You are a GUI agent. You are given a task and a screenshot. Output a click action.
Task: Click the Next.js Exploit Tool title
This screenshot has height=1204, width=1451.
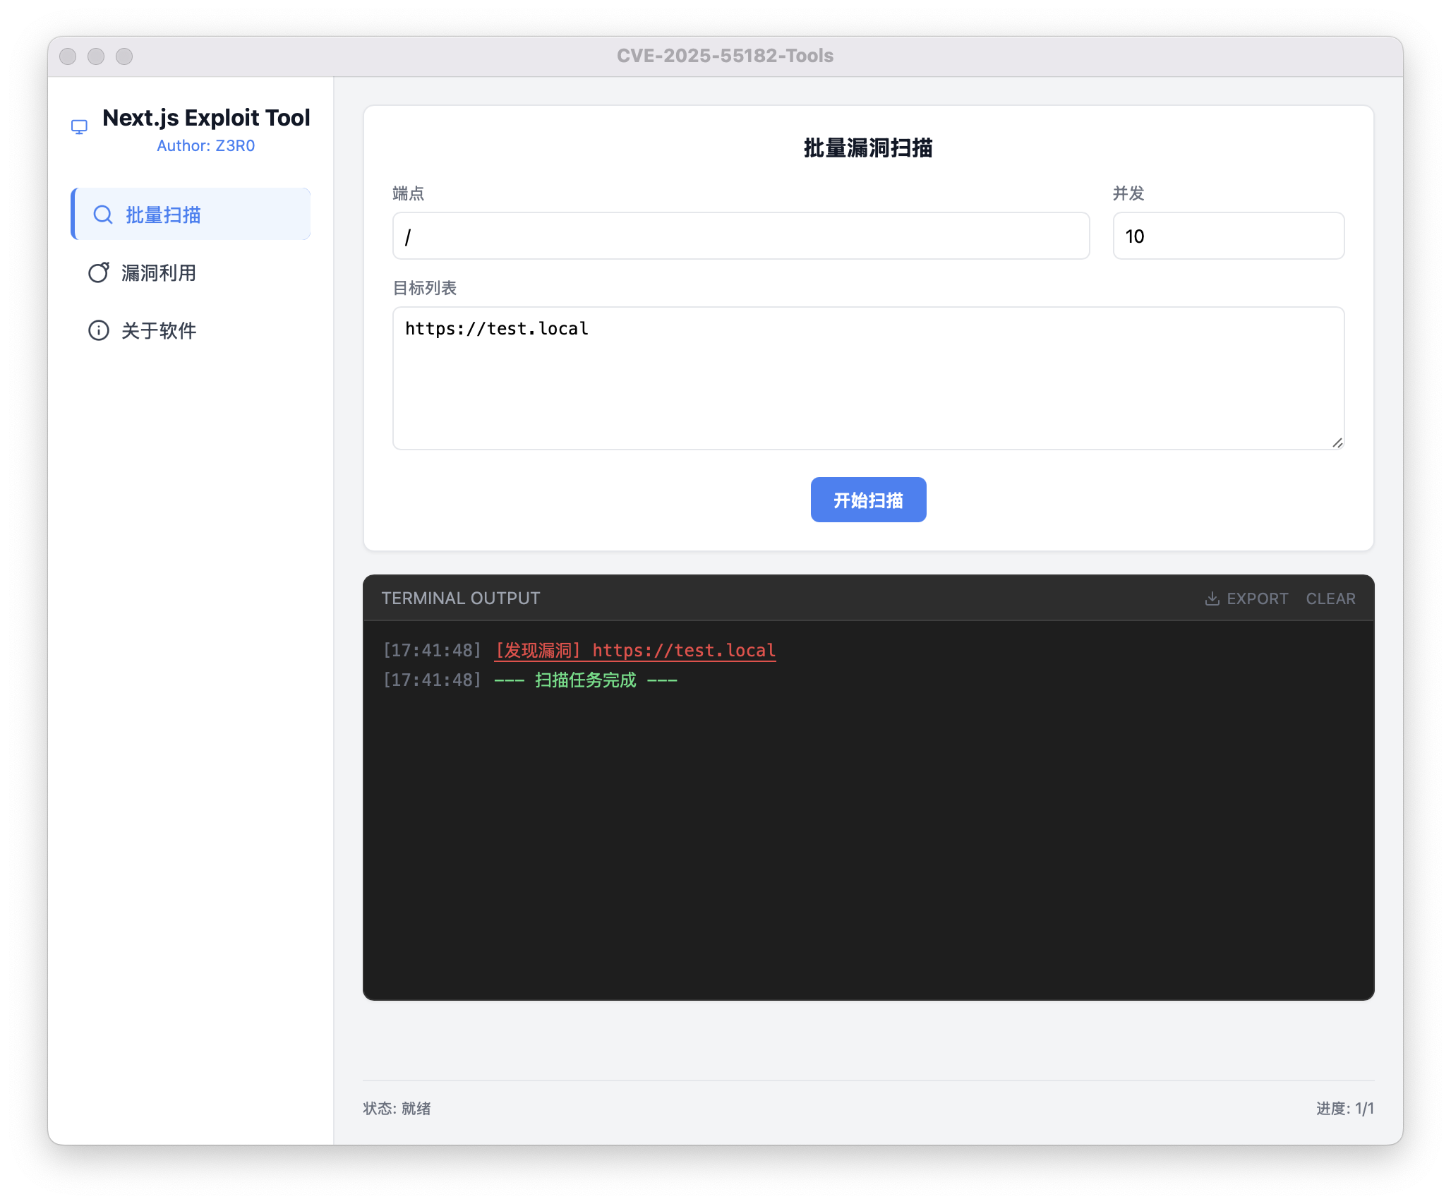coord(206,117)
